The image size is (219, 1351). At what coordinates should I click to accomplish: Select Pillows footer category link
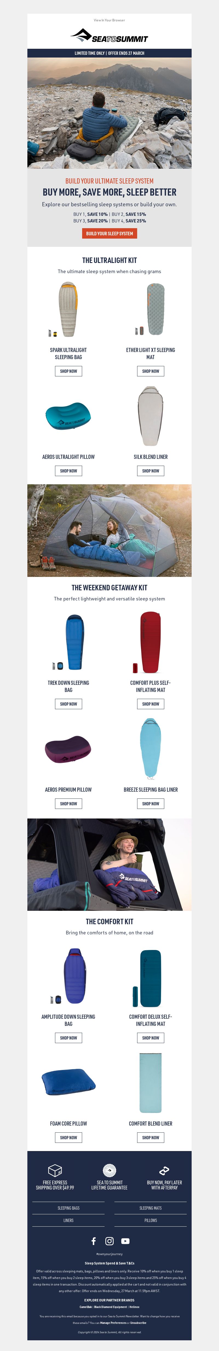(x=150, y=1220)
